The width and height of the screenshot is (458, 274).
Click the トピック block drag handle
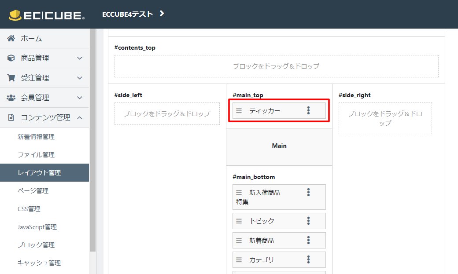coord(239,221)
